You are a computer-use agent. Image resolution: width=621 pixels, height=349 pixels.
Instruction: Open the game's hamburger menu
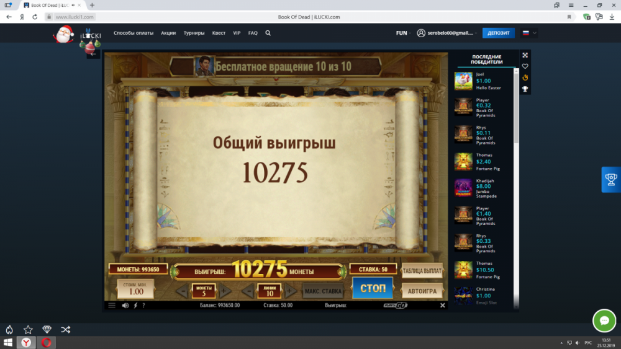click(112, 305)
